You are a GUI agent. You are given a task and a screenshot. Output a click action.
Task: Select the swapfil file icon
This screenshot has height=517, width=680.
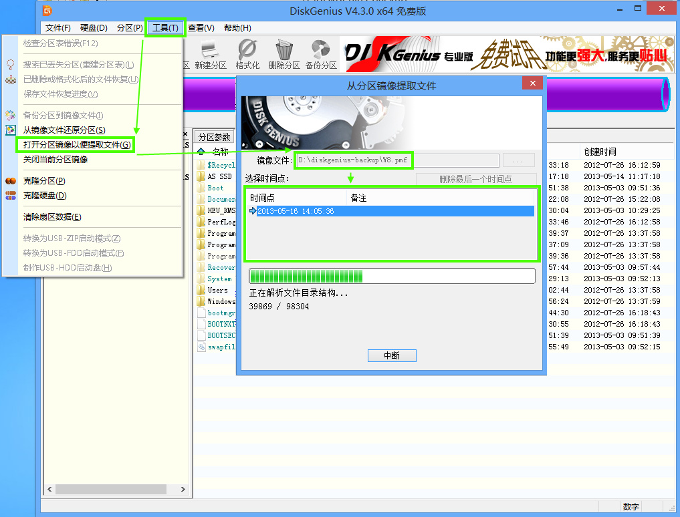click(x=201, y=347)
